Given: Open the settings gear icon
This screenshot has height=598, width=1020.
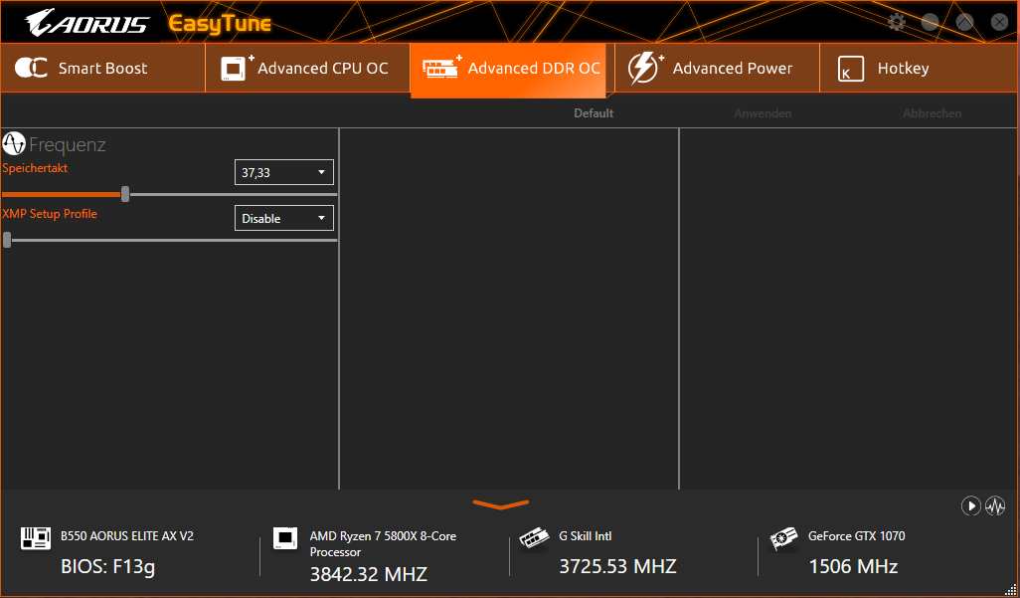Looking at the screenshot, I should (x=897, y=22).
